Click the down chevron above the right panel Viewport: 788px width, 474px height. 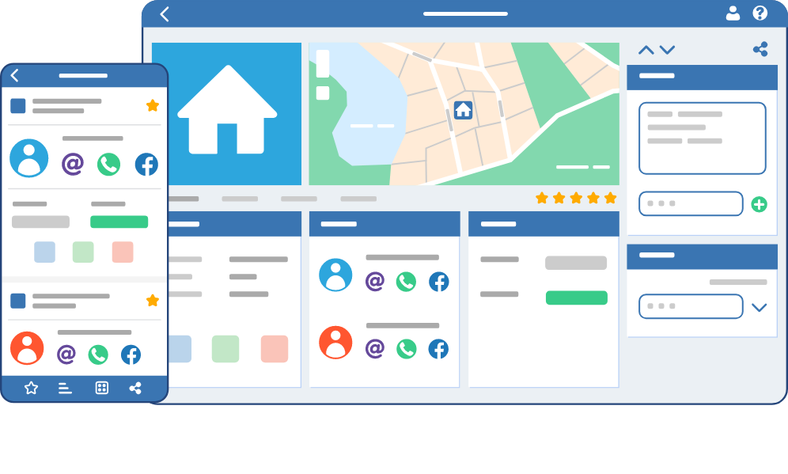pyautogui.click(x=667, y=50)
